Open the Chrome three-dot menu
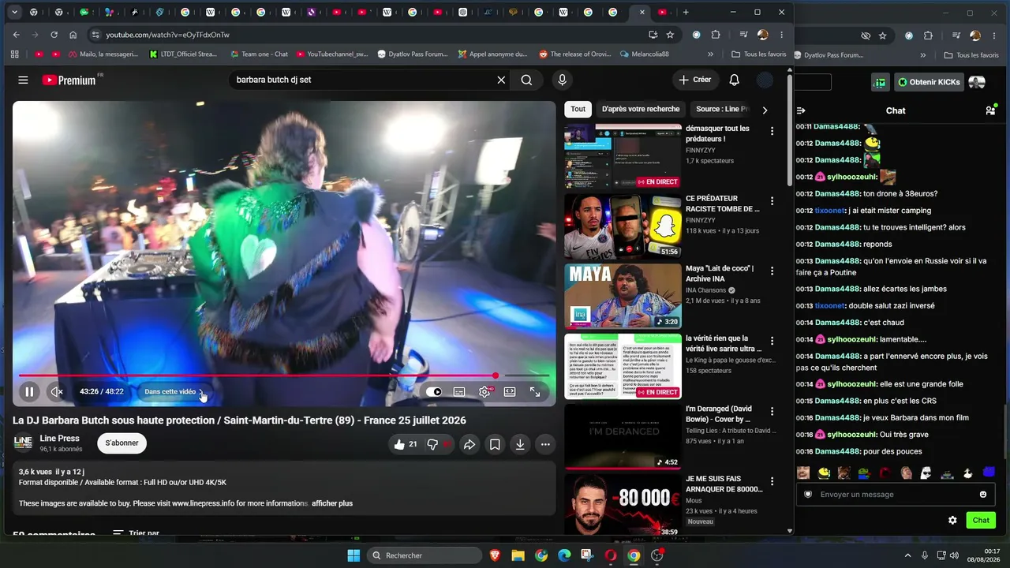 point(782,35)
